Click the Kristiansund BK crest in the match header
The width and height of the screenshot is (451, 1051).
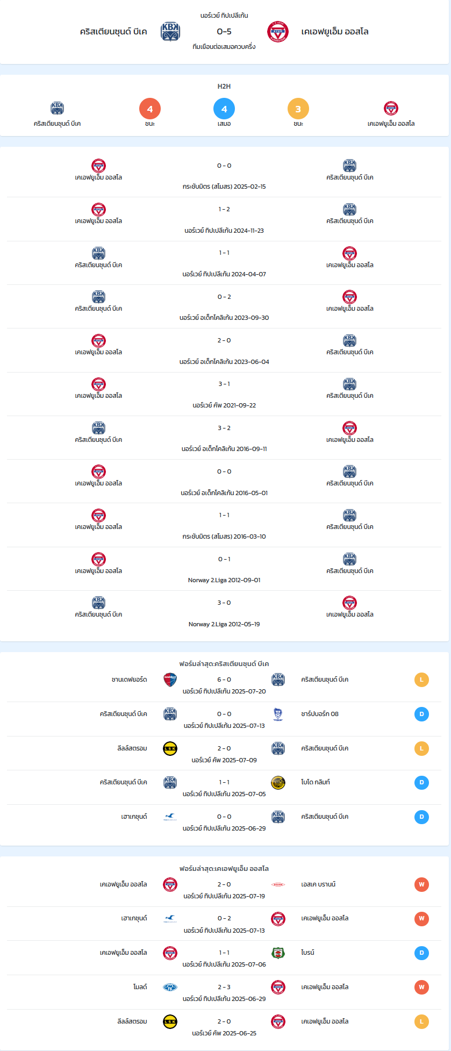(x=170, y=32)
